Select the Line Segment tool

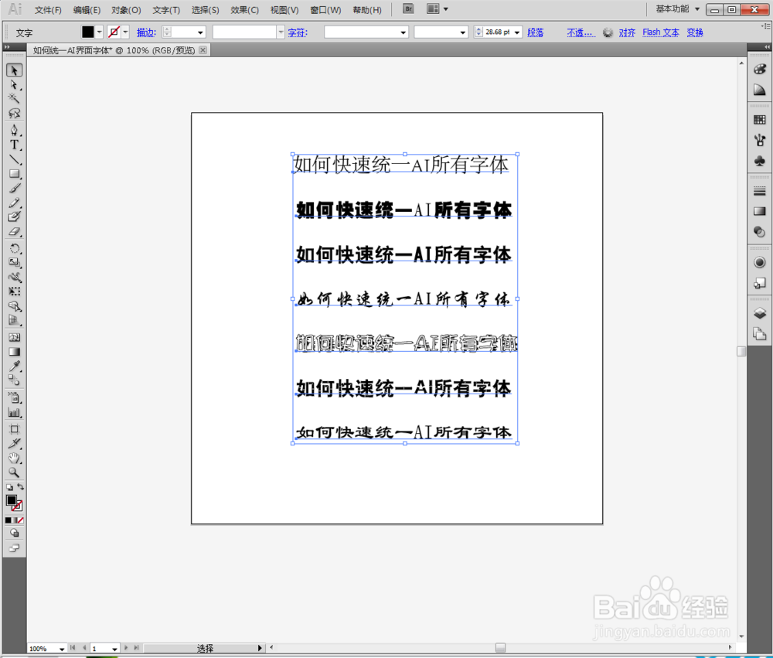[x=14, y=159]
